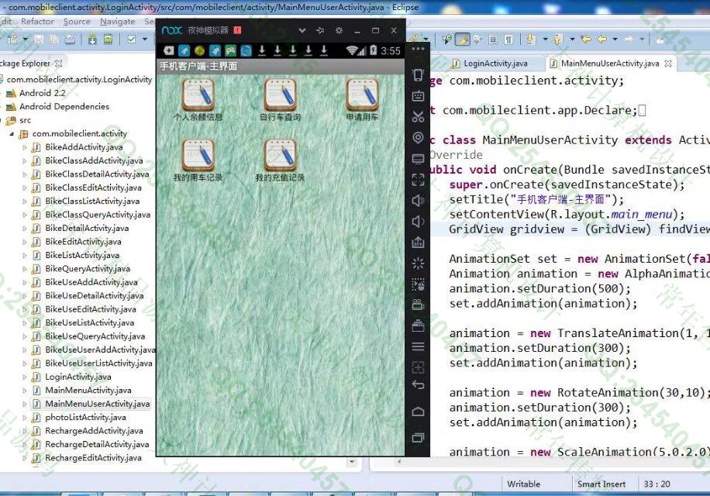Screen dimensions: 710x496
Task: Toggle Mark Occurrences highlighter in Eclipse
Action: click(x=462, y=40)
